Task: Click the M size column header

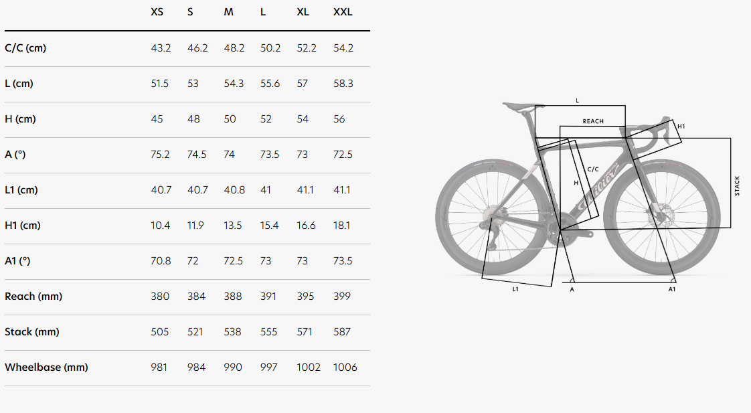Action: click(x=228, y=12)
